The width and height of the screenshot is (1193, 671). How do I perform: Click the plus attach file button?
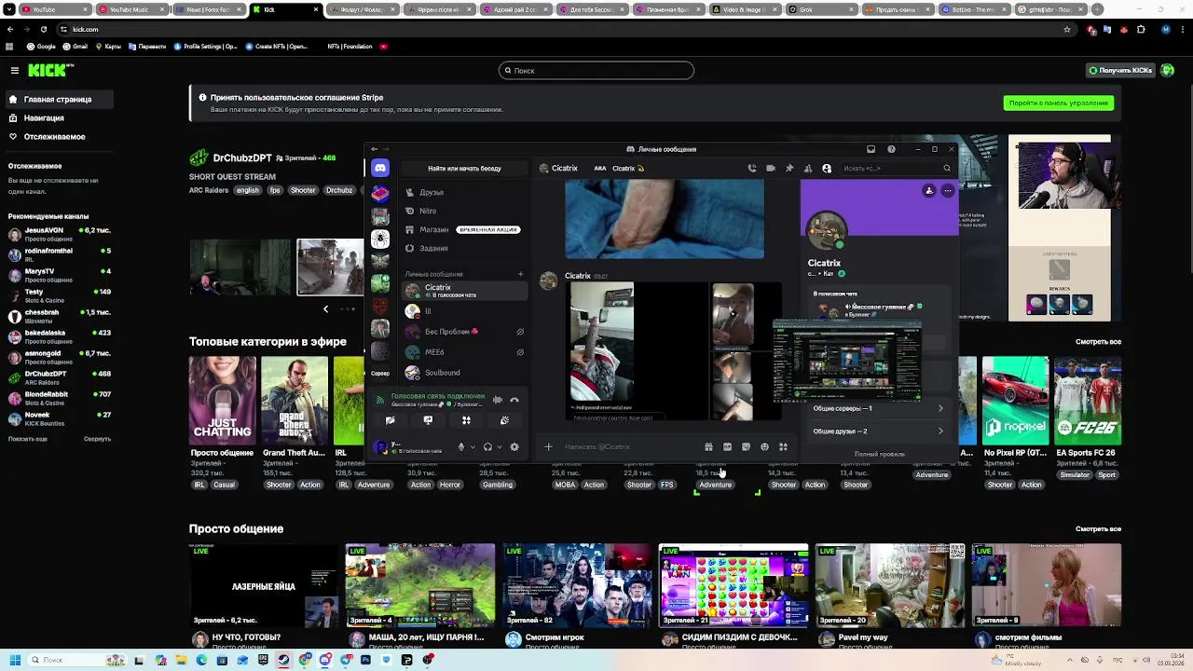(548, 447)
